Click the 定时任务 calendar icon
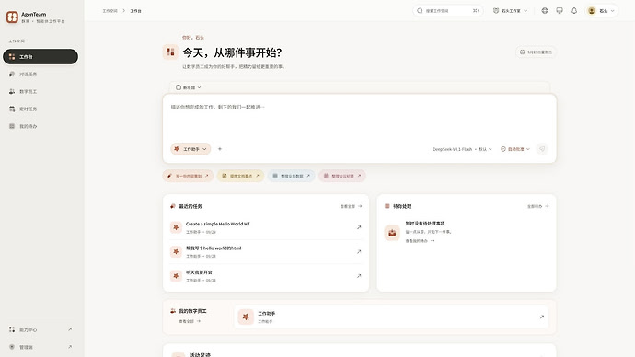The image size is (635, 357). [x=12, y=109]
